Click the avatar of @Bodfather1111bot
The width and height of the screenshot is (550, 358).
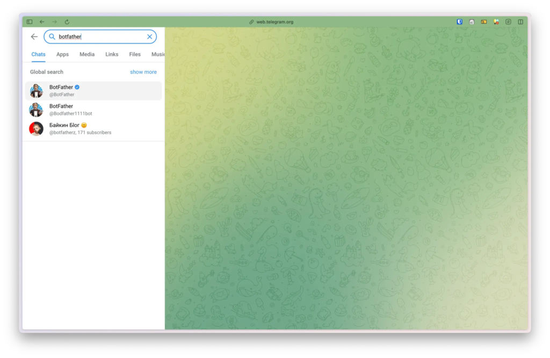36,110
